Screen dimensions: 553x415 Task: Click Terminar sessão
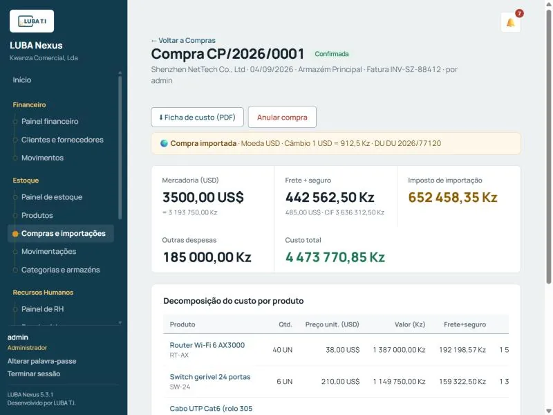33,373
